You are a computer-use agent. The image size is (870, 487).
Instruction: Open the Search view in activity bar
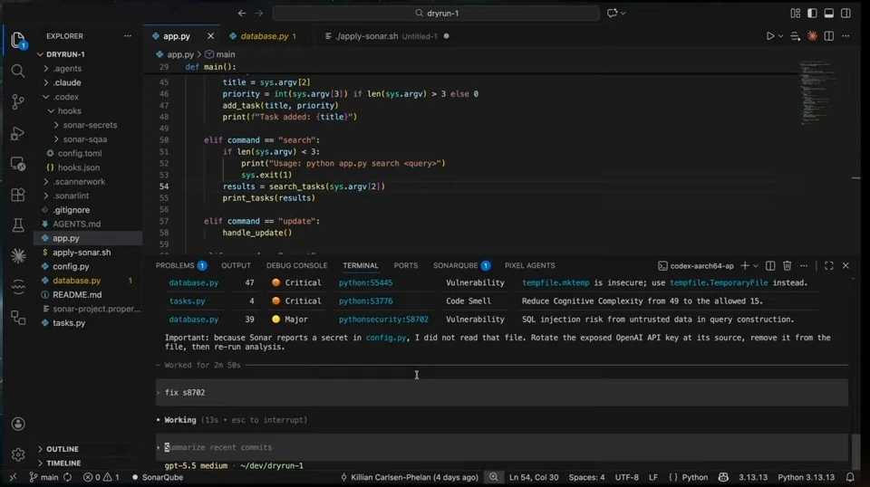click(x=18, y=71)
